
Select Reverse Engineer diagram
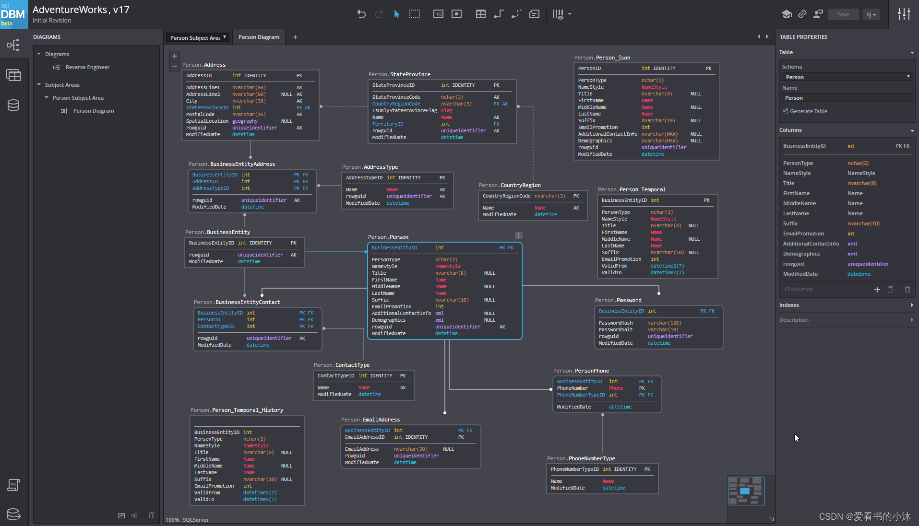(87, 67)
